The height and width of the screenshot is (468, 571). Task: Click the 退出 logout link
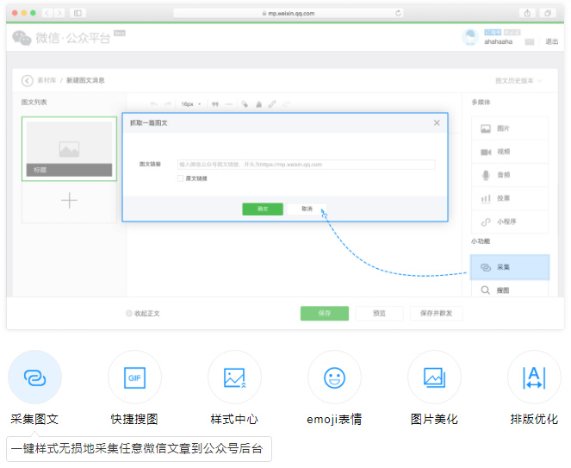click(551, 41)
